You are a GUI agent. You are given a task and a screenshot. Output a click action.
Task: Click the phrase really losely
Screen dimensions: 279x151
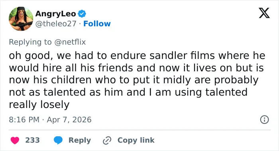click(x=39, y=104)
